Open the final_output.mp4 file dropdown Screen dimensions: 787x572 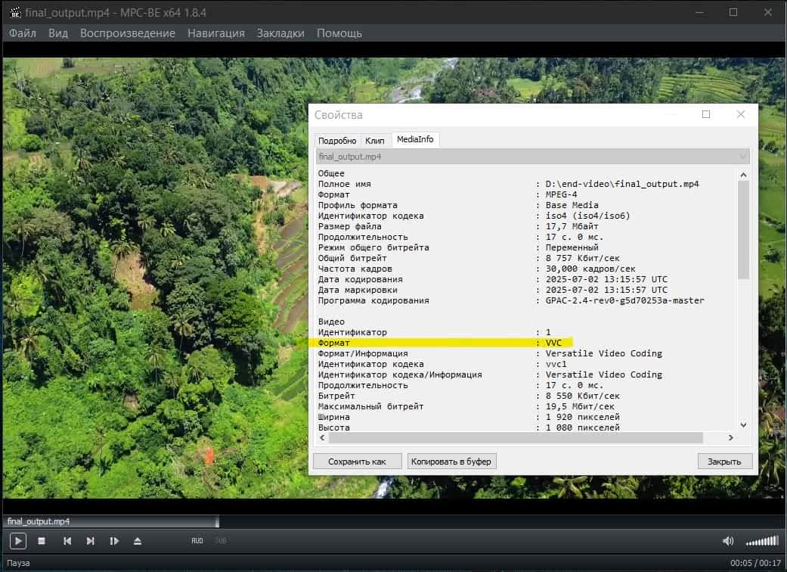532,157
